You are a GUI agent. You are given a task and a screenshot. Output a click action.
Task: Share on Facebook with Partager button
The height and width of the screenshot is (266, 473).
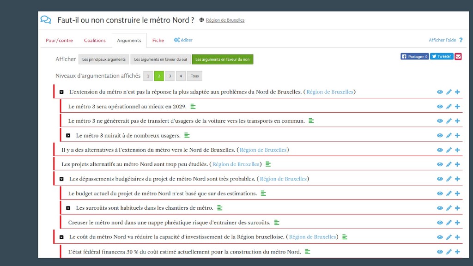(x=414, y=56)
